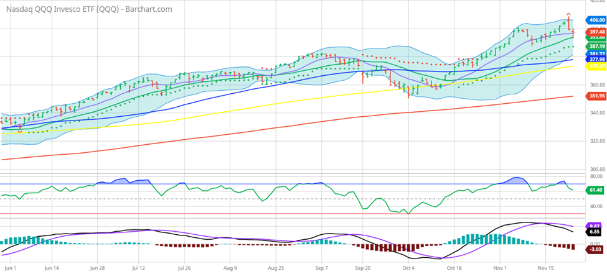Click the black 6.85 MACD value tag
The image size is (607, 274).
[x=595, y=232]
